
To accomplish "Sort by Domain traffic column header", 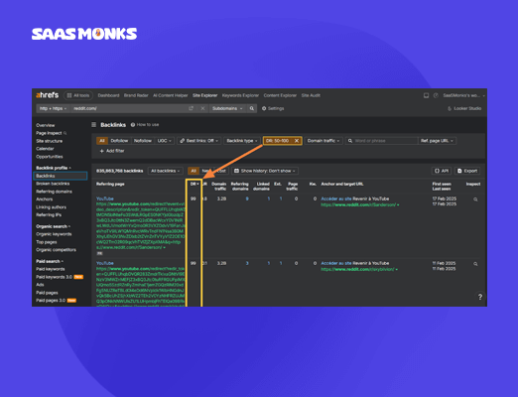I will [218, 187].
